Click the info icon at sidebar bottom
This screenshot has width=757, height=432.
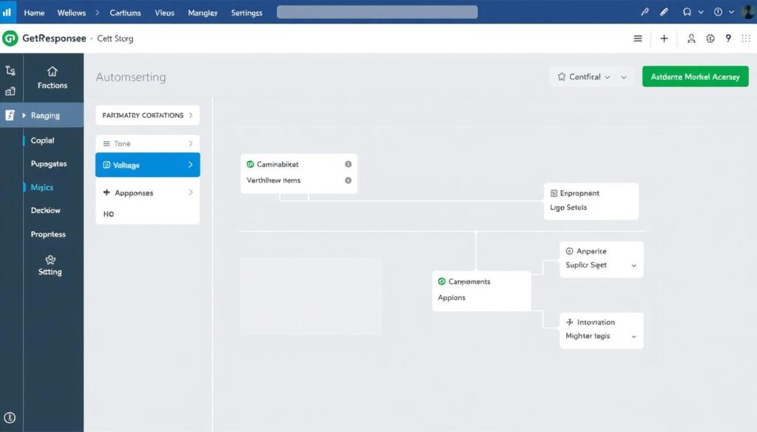click(x=10, y=417)
